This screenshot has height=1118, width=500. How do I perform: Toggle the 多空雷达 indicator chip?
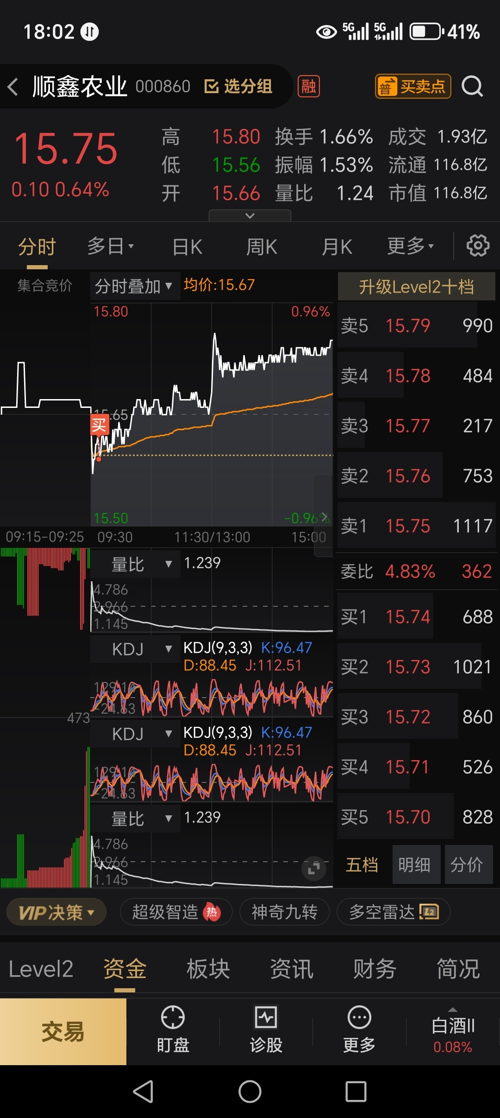coord(394,912)
